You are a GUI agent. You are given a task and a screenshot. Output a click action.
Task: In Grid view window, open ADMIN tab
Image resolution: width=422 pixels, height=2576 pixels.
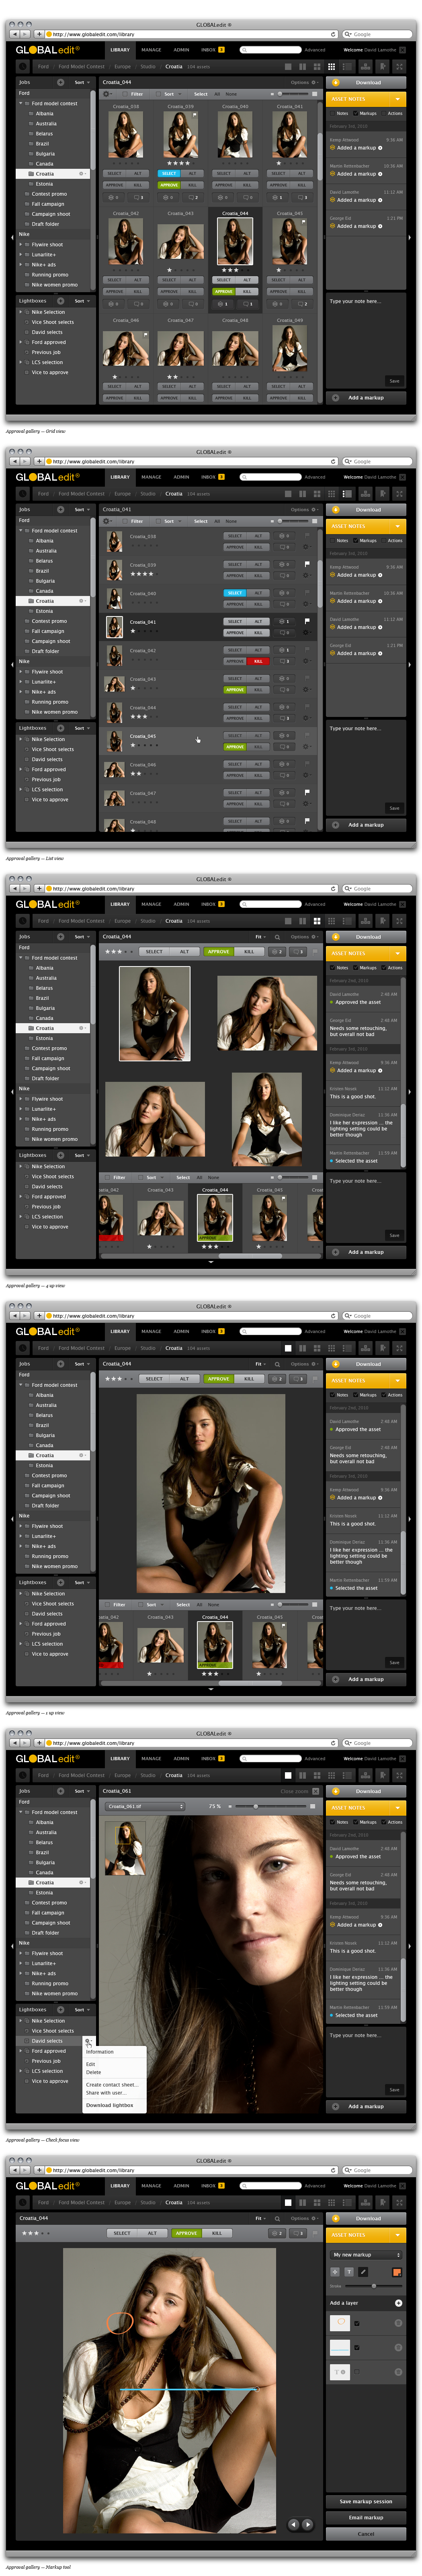[x=181, y=49]
